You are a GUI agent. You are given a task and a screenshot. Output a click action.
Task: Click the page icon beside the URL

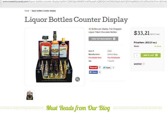point(1,2)
